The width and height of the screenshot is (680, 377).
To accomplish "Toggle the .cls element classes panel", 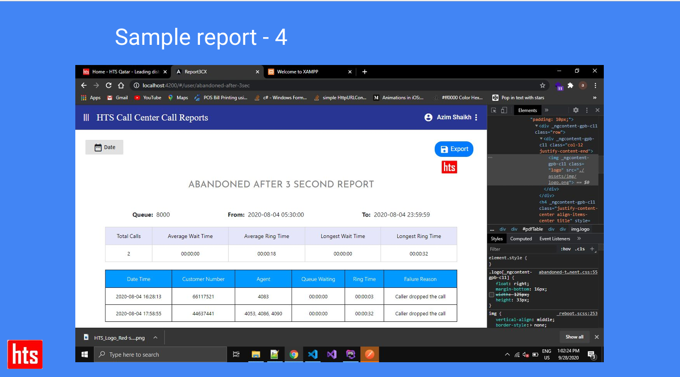I will point(580,249).
